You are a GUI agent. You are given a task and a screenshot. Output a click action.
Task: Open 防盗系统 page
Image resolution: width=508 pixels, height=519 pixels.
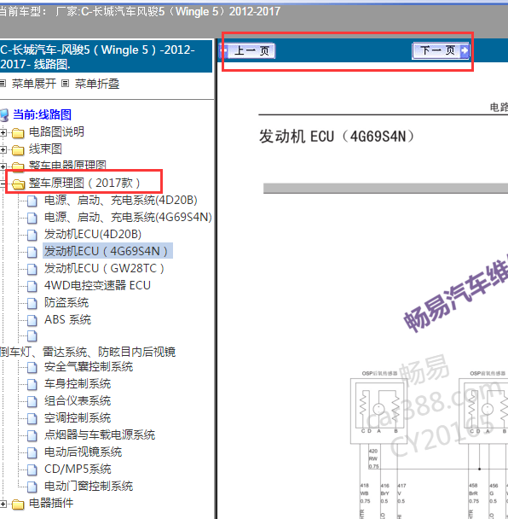pos(66,302)
